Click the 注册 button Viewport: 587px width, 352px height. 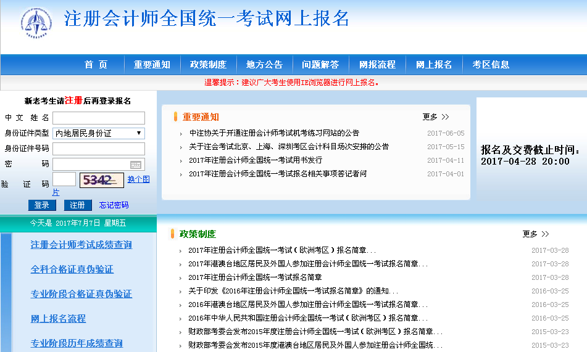pos(78,205)
